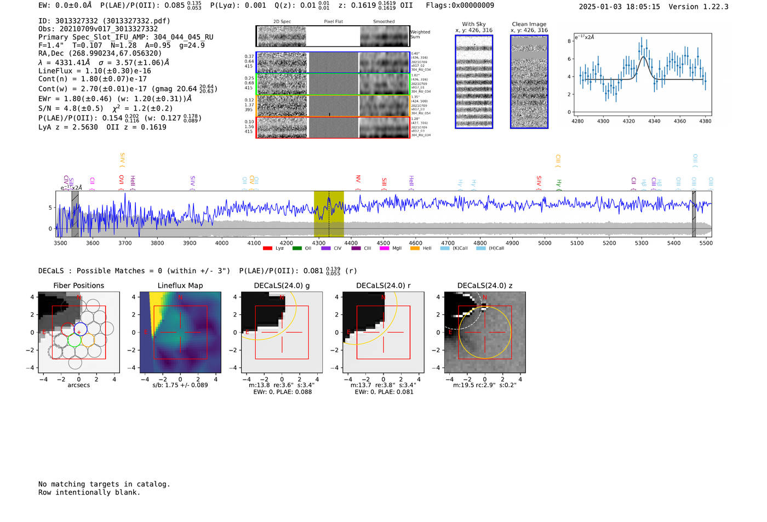Click the timestamp 2025-01-03 18:05:15

tap(619, 7)
